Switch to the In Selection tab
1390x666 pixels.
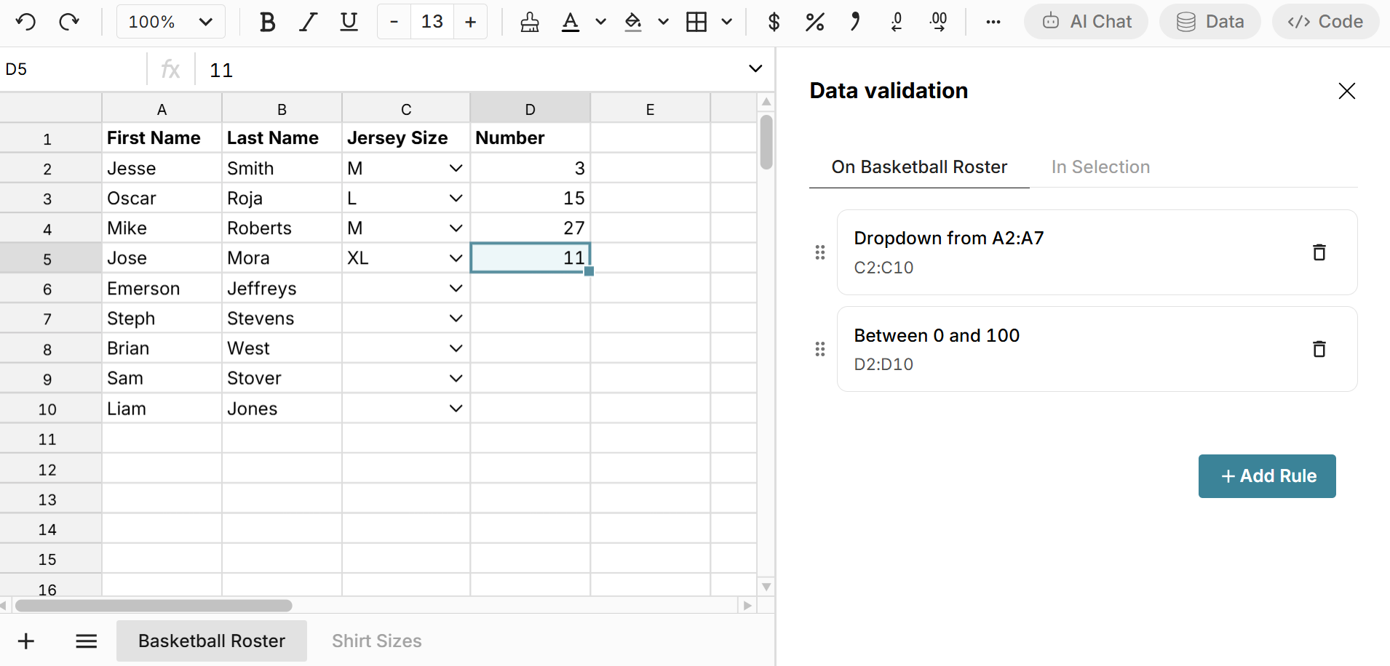1100,166
